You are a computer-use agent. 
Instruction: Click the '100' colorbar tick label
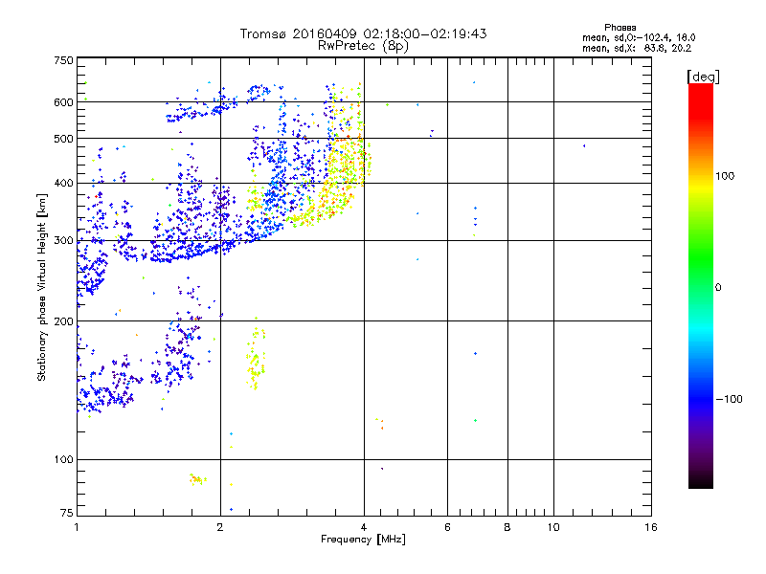725,176
